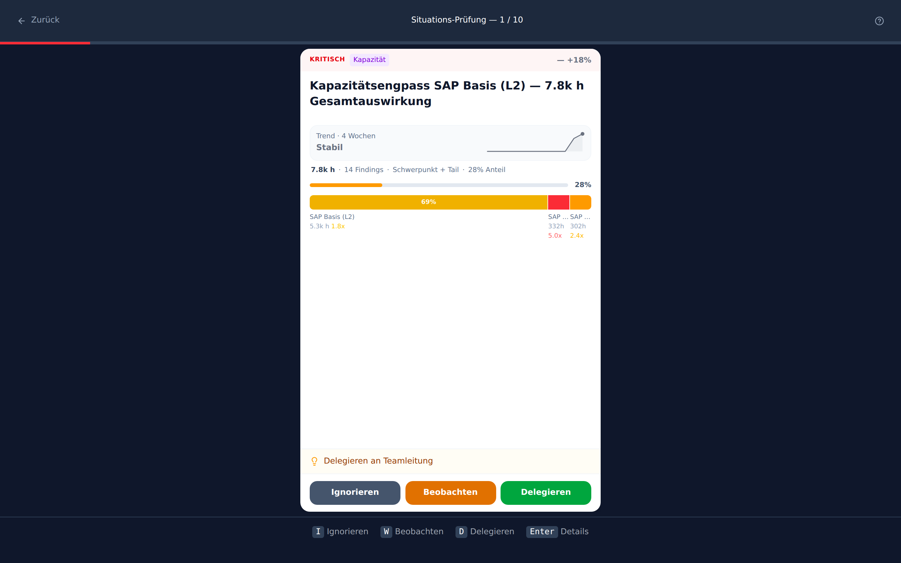
Task: Click the D keyboard shortcut key badge
Action: point(461,532)
